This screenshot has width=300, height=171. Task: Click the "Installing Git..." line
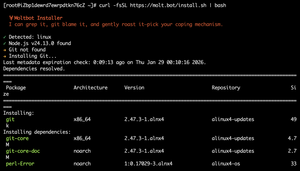(33, 56)
